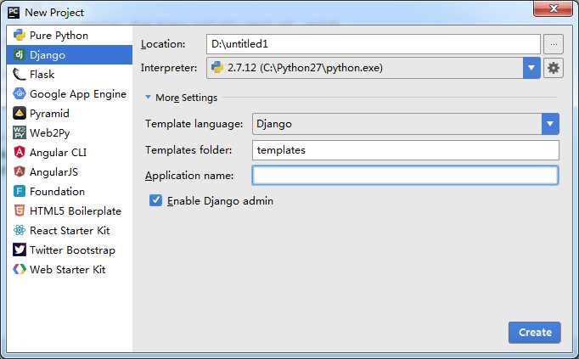
Task: Click the Web2Py icon
Action: [20, 133]
